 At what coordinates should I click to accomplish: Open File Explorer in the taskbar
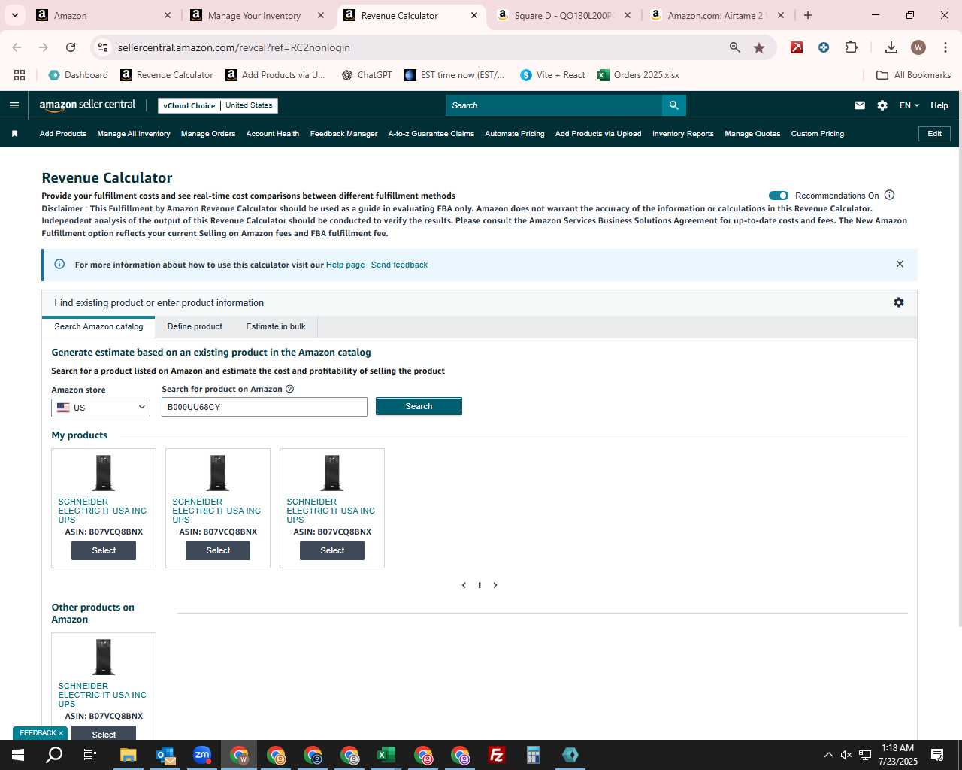point(129,755)
